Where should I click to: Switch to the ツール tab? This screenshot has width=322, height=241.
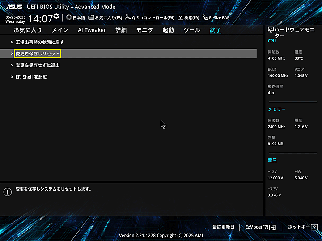click(191, 30)
